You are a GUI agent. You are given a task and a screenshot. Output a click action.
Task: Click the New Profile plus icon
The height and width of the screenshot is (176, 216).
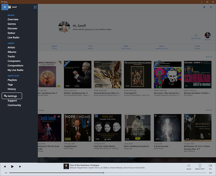196,36
